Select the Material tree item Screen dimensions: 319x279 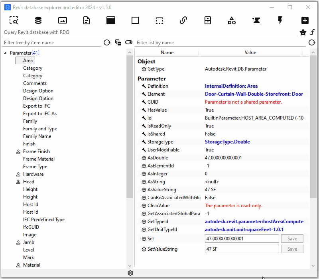click(32, 265)
